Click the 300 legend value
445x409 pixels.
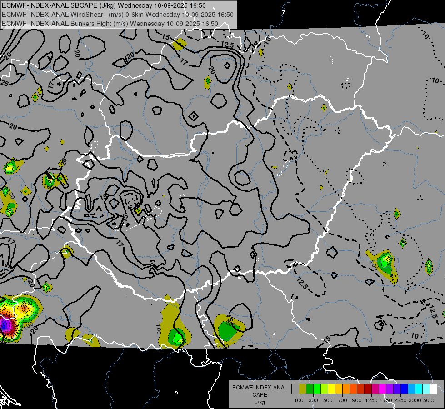313,400
